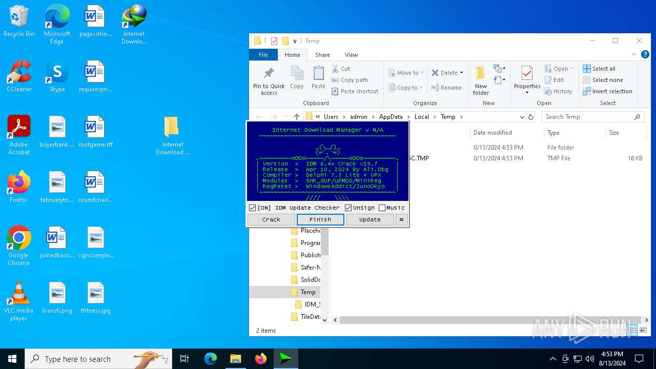Open Internet Download Manager shortcut on desktop
Screen dimensions: 656x369
click(x=134, y=24)
